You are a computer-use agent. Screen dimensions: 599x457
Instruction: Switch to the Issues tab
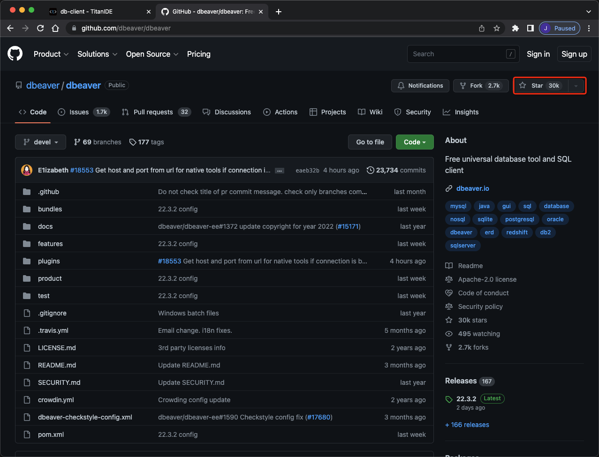click(x=83, y=112)
